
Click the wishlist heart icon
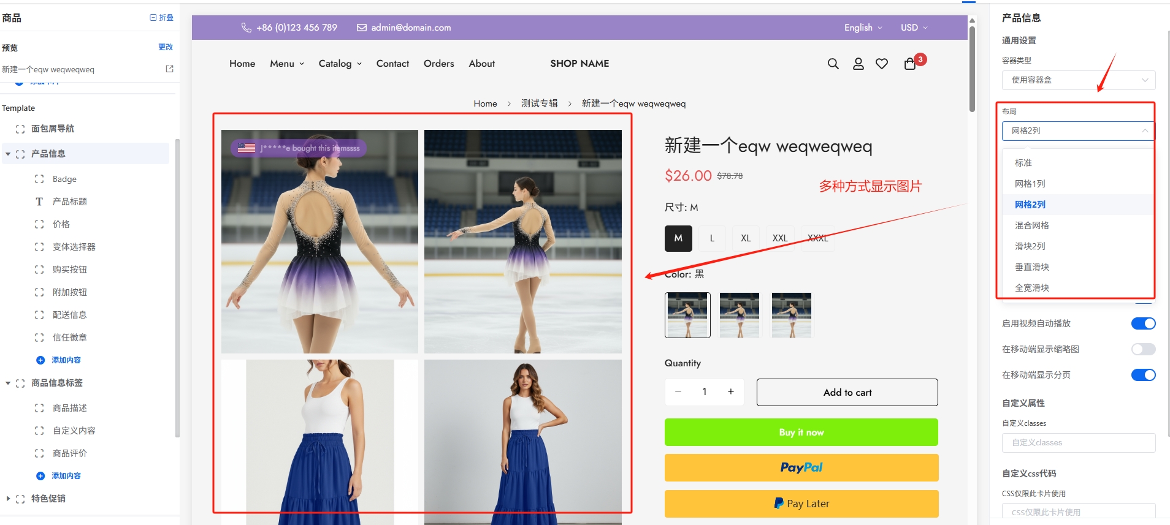pos(882,64)
